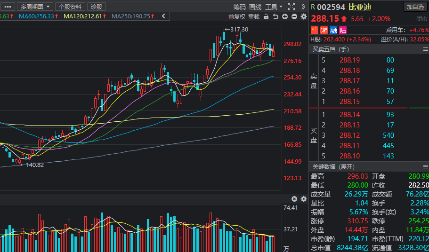Viewport: 429px width, 252px height.
Task: Expand the 工具 tools dropdown
Action: click(x=274, y=7)
